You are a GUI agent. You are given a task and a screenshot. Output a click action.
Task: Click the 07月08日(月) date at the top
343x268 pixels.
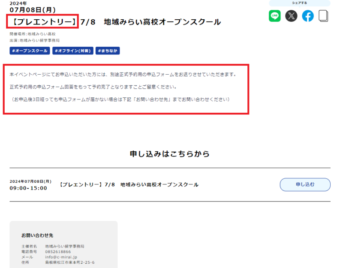[x=33, y=9]
